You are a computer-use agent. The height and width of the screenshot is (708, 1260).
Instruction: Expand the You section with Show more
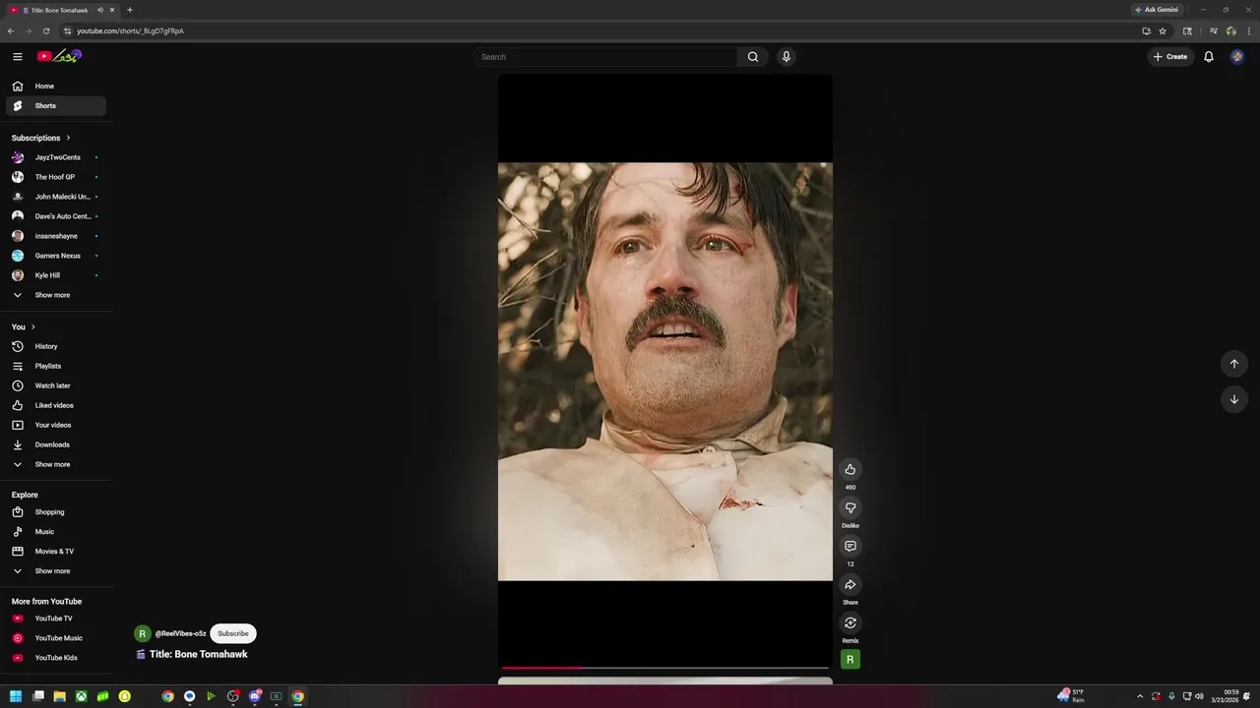56,464
